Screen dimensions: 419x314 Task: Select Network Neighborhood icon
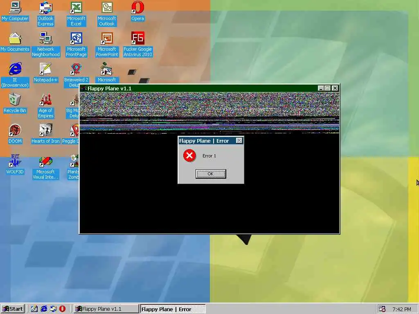point(46,45)
